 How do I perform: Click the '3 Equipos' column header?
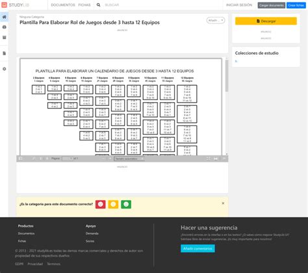[x=38, y=78]
